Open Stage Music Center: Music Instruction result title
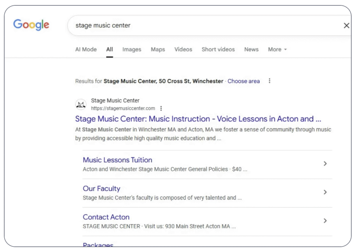355x251 pixels. click(198, 119)
